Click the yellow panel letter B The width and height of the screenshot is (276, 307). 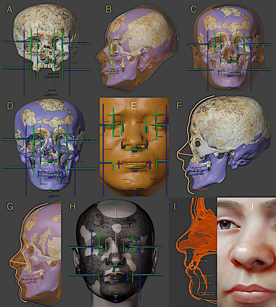point(108,9)
